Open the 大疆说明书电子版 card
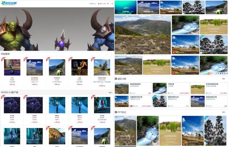 coord(133,101)
